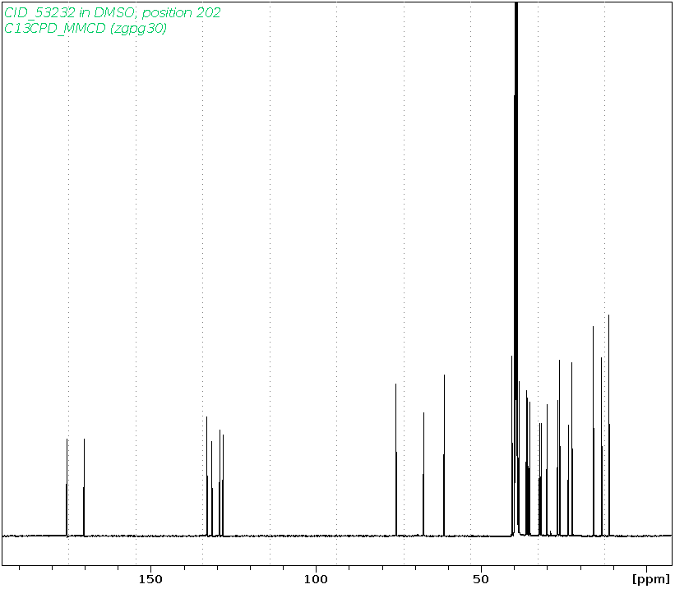Select the isolated peak near 76 ppm

395,459
